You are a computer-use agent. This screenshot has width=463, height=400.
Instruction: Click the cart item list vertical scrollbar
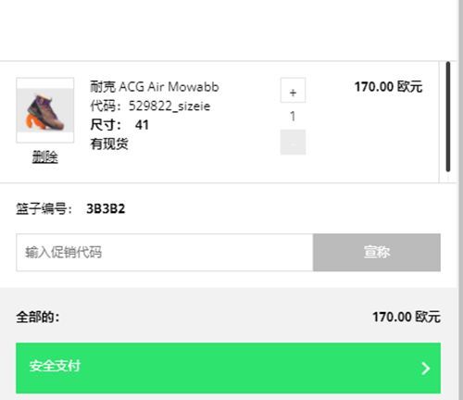[448, 117]
